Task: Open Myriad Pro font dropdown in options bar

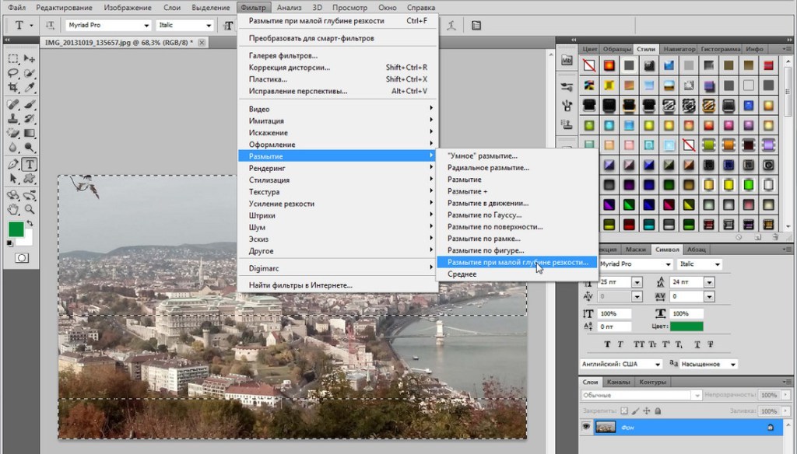Action: coord(146,26)
